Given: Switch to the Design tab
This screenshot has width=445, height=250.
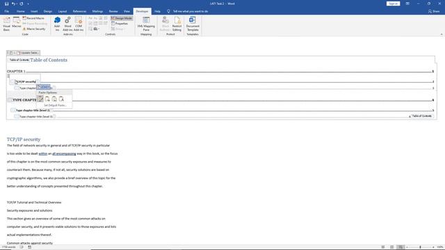Looking at the screenshot, I should point(48,11).
